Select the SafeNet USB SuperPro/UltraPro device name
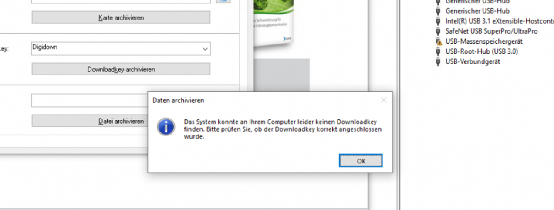Screen dimensions: 554x210 491,31
